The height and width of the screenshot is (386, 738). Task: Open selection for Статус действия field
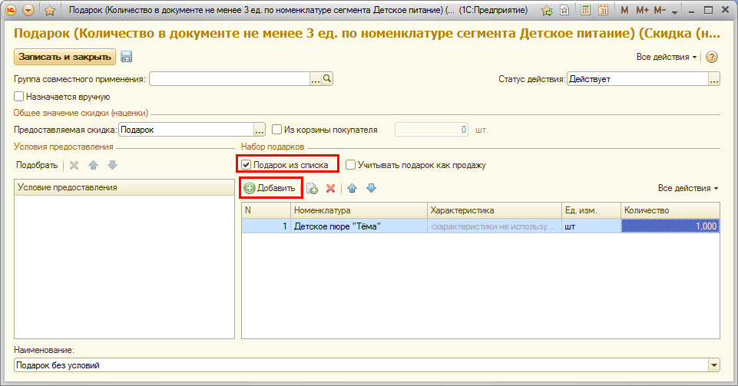(713, 78)
